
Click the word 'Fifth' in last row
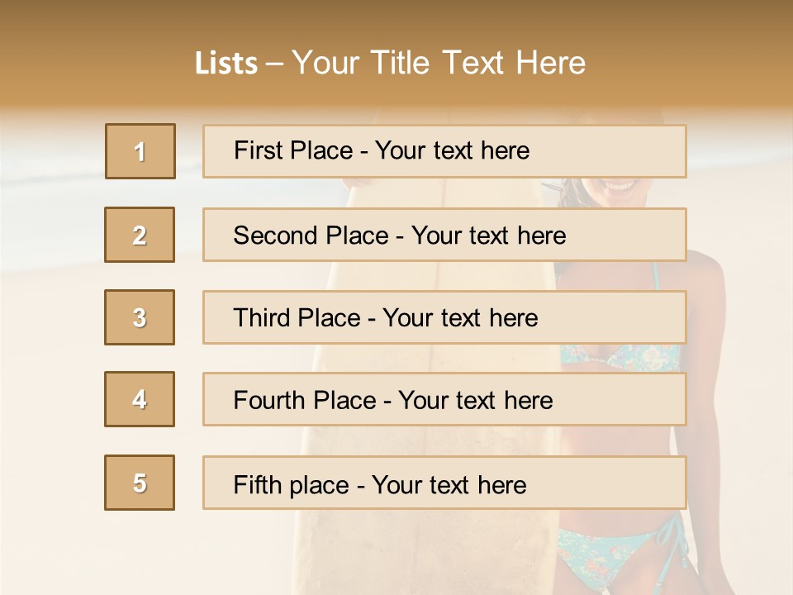click(x=259, y=484)
